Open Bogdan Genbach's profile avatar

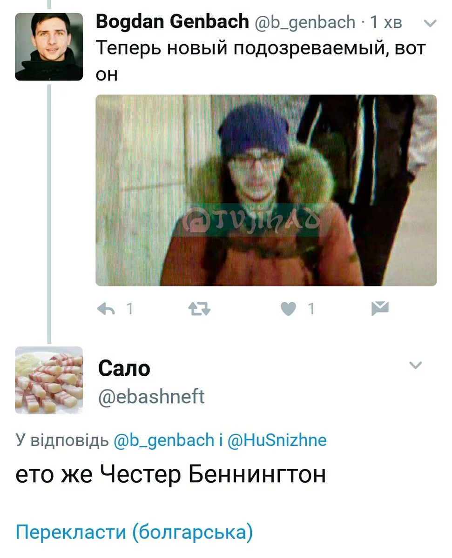49,46
